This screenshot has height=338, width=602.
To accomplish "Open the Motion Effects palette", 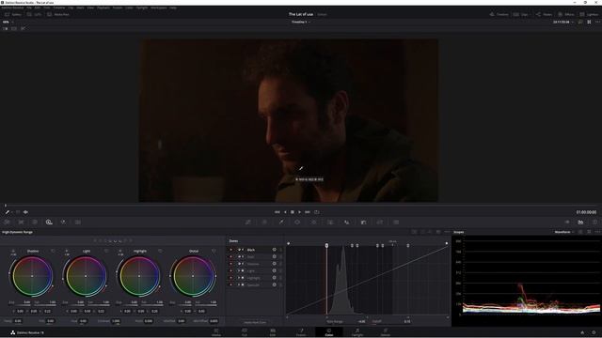I will pyautogui.click(x=77, y=223).
